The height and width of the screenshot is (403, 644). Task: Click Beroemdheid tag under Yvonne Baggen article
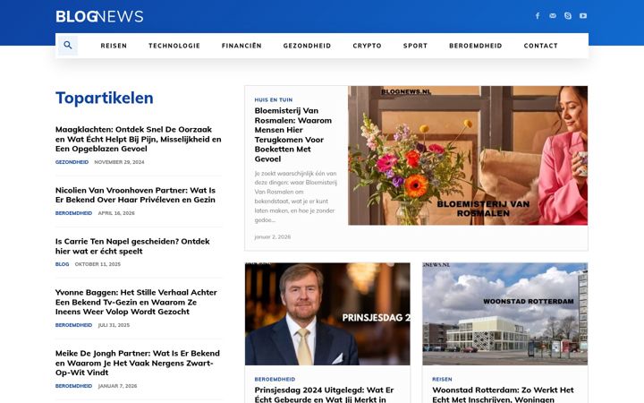pyautogui.click(x=73, y=325)
